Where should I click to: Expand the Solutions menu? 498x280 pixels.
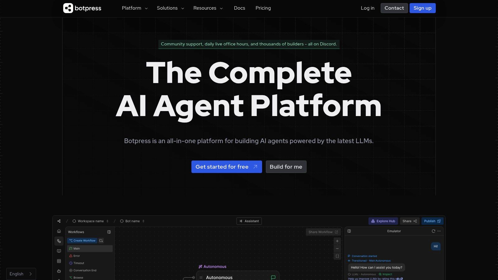click(170, 8)
